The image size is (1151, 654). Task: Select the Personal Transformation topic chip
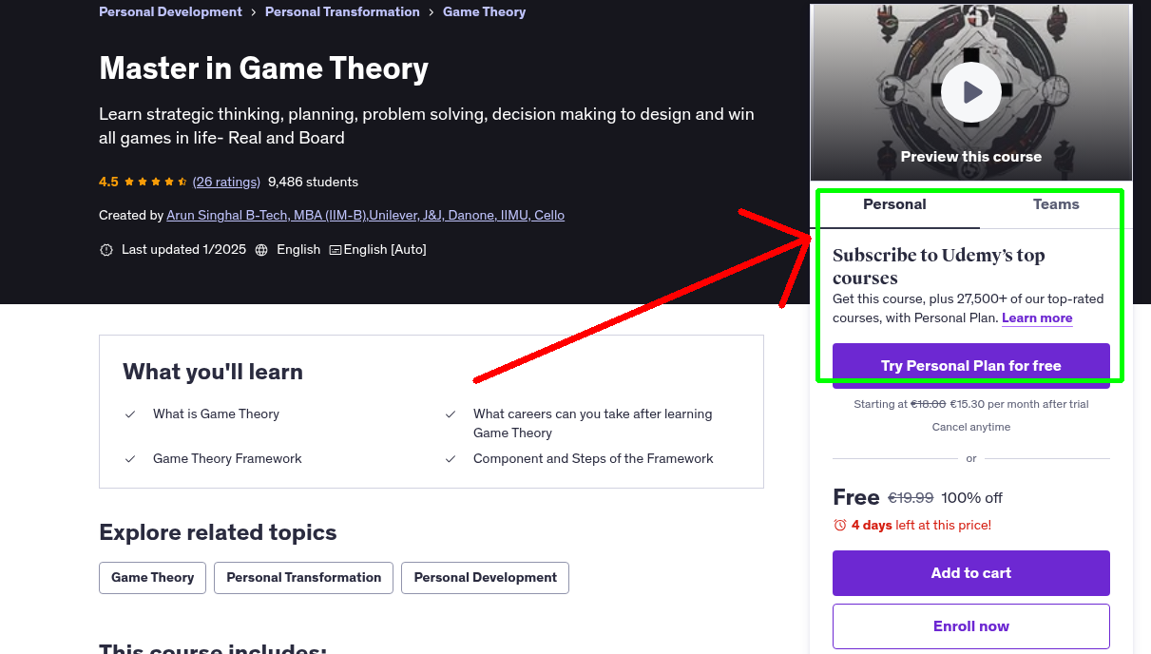coord(303,578)
